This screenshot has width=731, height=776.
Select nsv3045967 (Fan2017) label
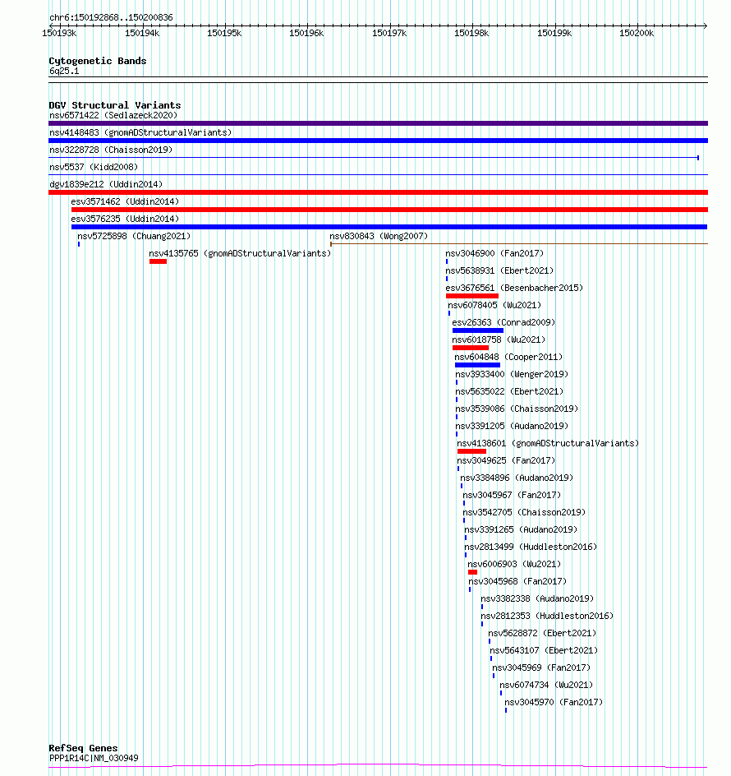point(512,497)
